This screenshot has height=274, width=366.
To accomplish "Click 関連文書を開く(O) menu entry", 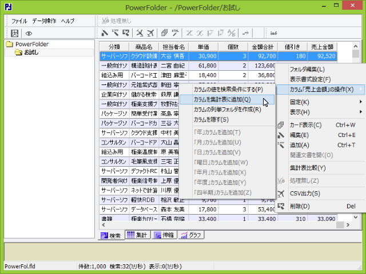I will coord(321,155).
